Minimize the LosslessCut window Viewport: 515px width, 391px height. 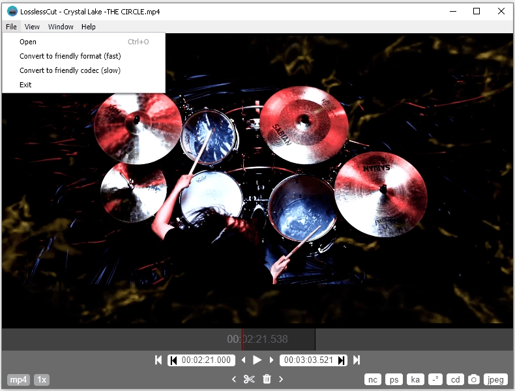pos(453,12)
